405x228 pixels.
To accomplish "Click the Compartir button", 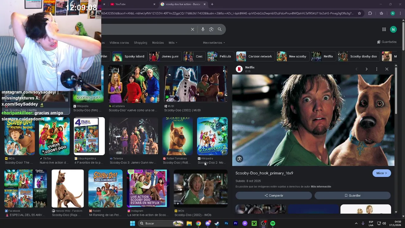I will point(274,196).
